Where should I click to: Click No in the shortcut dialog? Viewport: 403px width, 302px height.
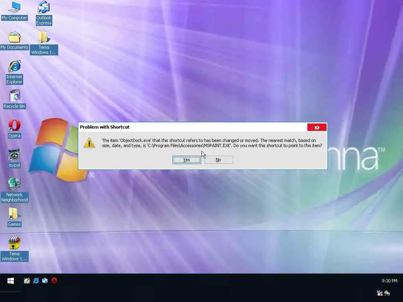[218, 160]
